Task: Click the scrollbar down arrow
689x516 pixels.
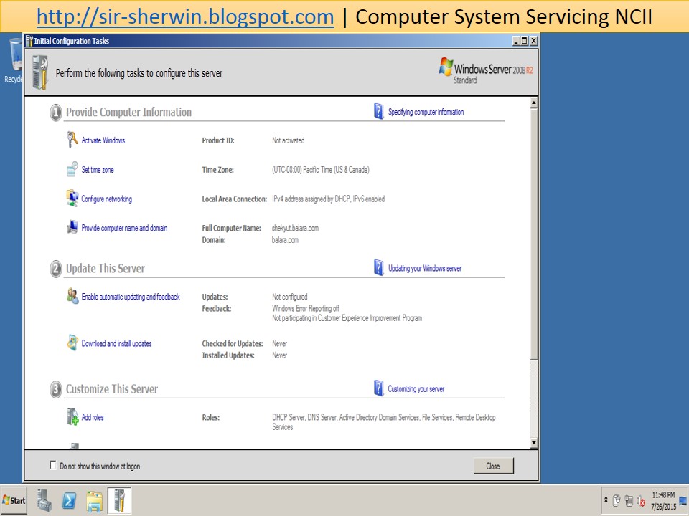Action: pos(533,442)
